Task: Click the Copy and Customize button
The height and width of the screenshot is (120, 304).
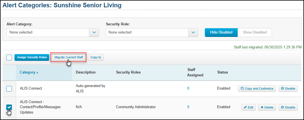Action: 257,88
